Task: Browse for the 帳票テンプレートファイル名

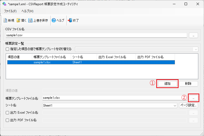Action: [x=193, y=98]
